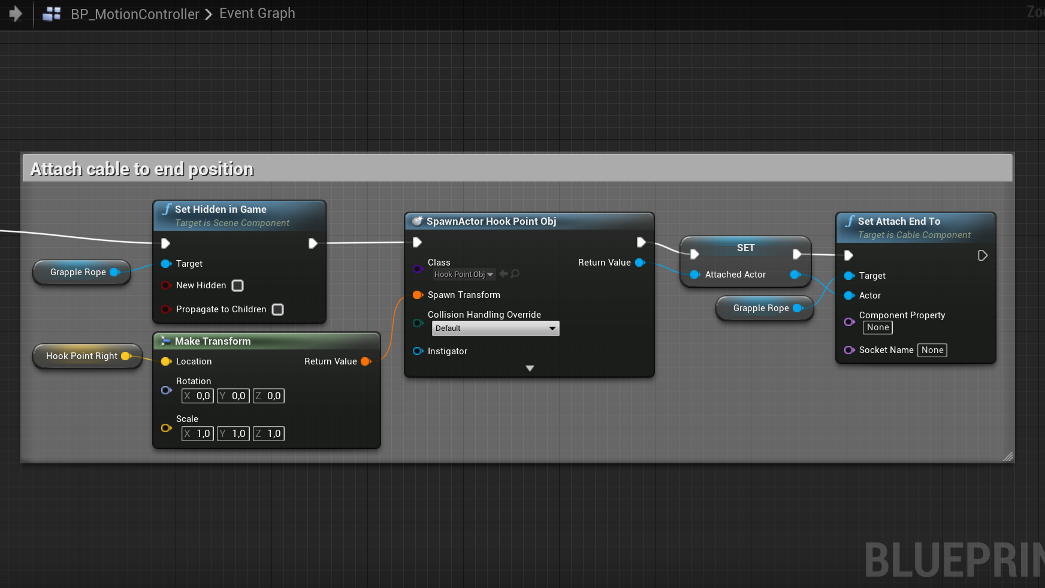Click the Hook Point Right yellow output pin
The width and height of the screenshot is (1045, 588).
point(126,356)
